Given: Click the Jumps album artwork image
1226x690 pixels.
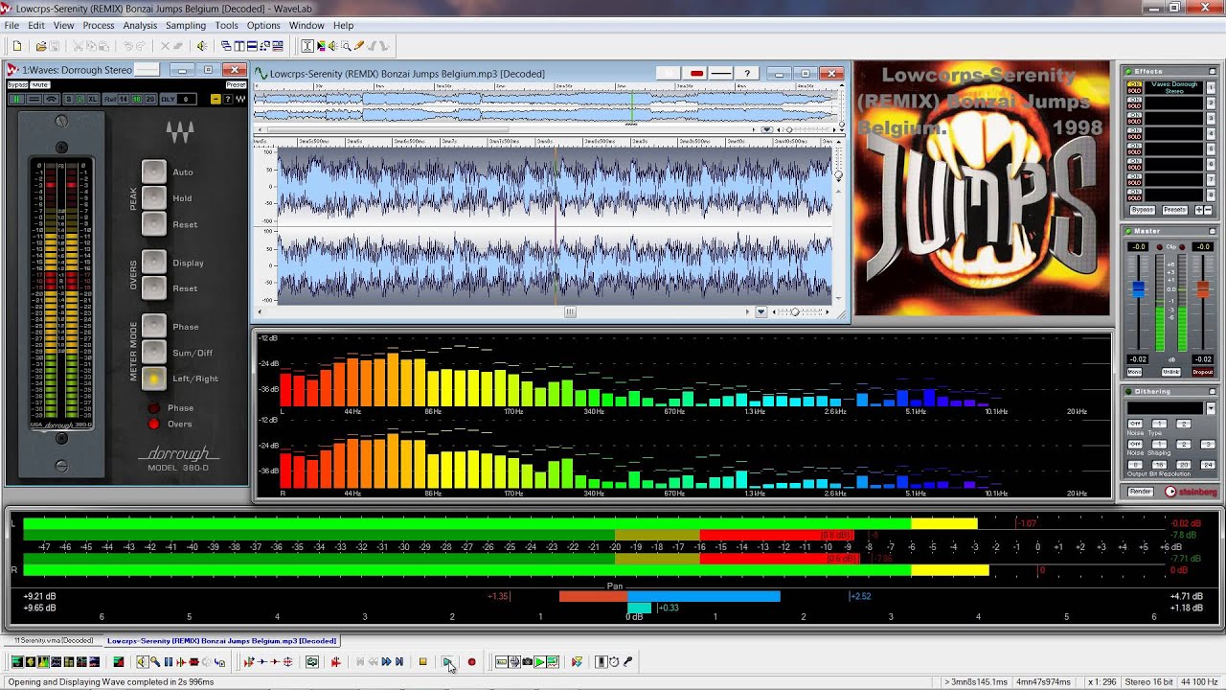Looking at the screenshot, I should [x=982, y=188].
